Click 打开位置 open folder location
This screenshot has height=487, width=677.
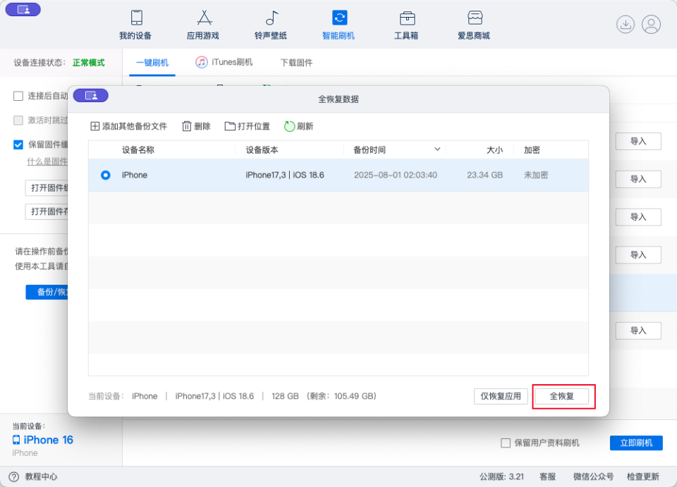[x=248, y=126]
